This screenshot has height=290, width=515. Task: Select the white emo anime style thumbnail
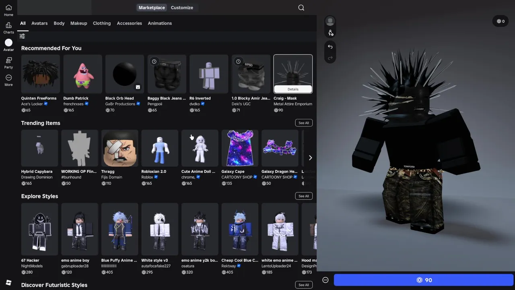(x=280, y=229)
